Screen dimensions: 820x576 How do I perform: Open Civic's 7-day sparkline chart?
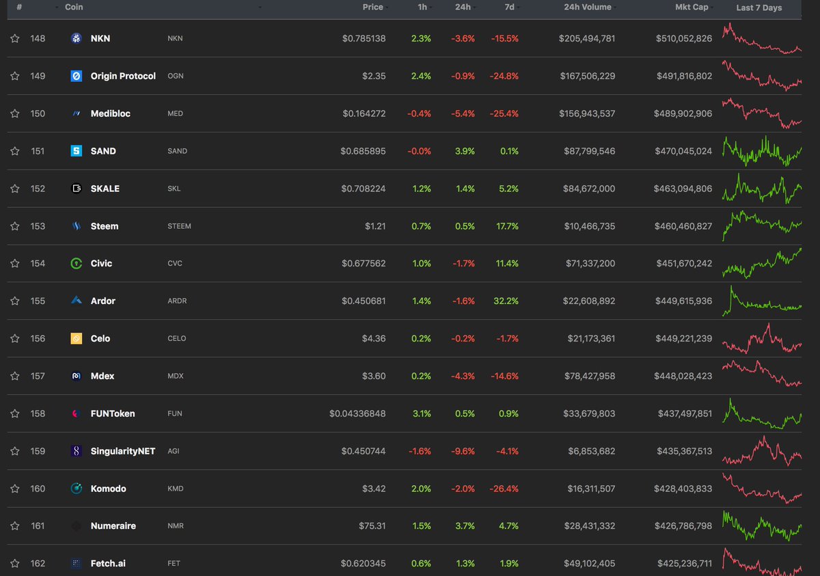point(763,263)
